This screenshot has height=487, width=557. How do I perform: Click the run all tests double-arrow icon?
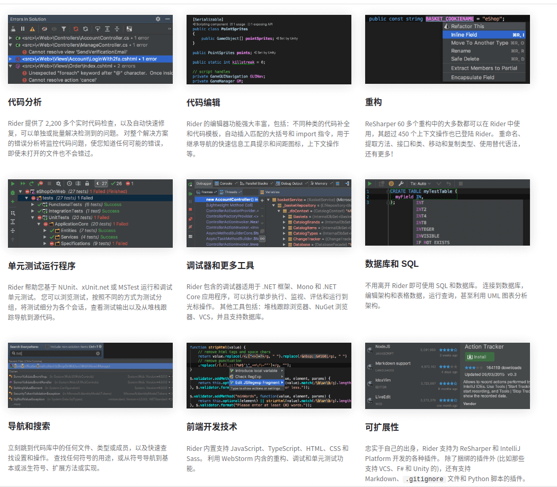23,184
